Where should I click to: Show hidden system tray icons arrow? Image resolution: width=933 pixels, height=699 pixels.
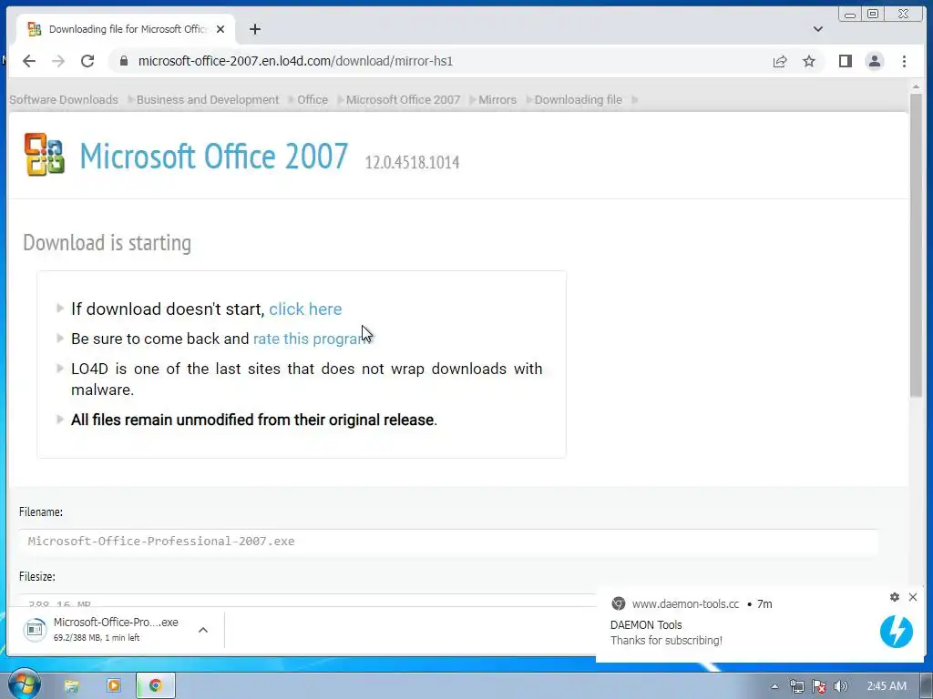click(774, 686)
